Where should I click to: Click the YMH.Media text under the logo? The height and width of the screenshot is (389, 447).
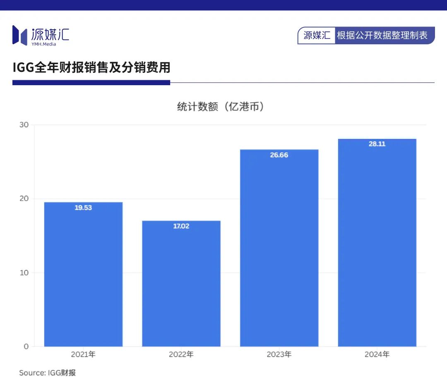click(x=43, y=44)
